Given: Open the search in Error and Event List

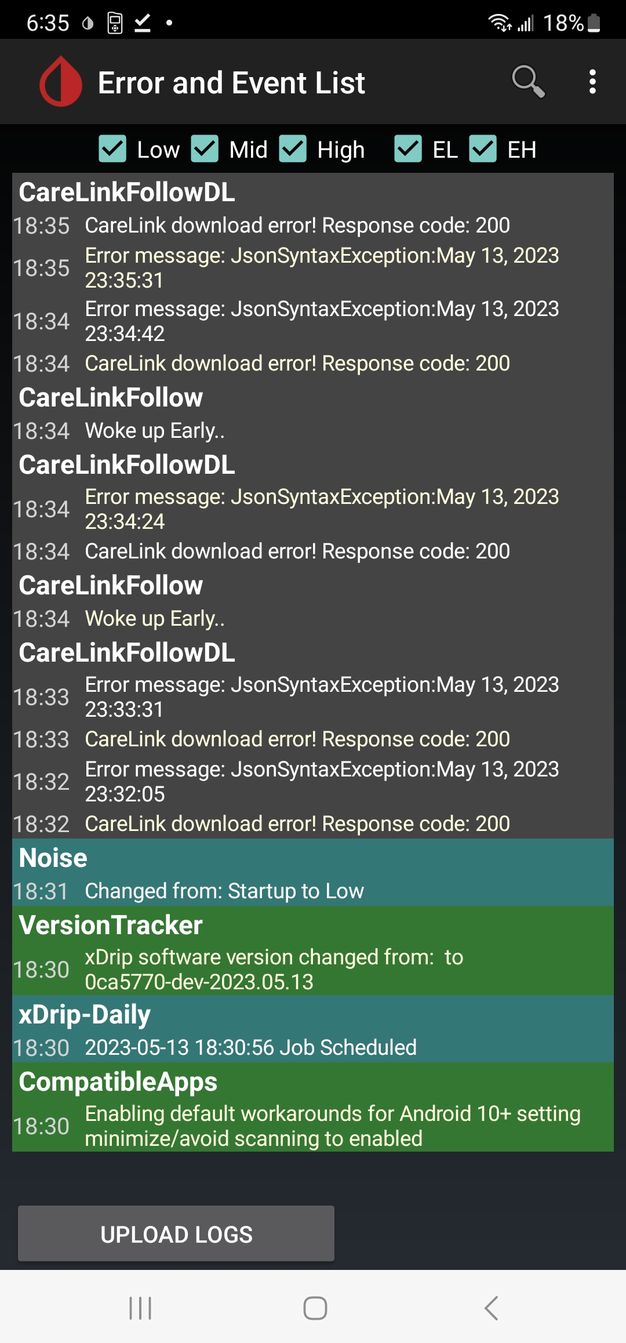Looking at the screenshot, I should [529, 82].
